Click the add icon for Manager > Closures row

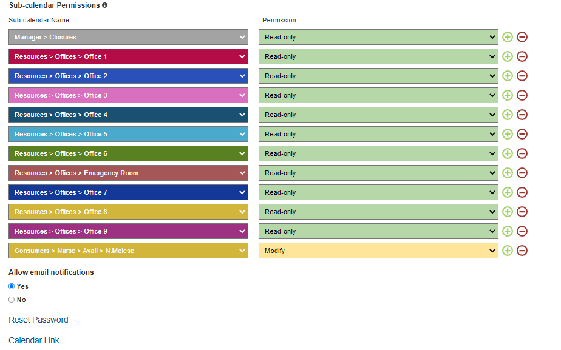pyautogui.click(x=508, y=37)
